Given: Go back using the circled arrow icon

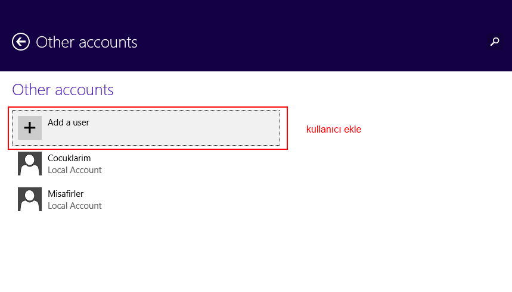Looking at the screenshot, I should click(x=21, y=42).
